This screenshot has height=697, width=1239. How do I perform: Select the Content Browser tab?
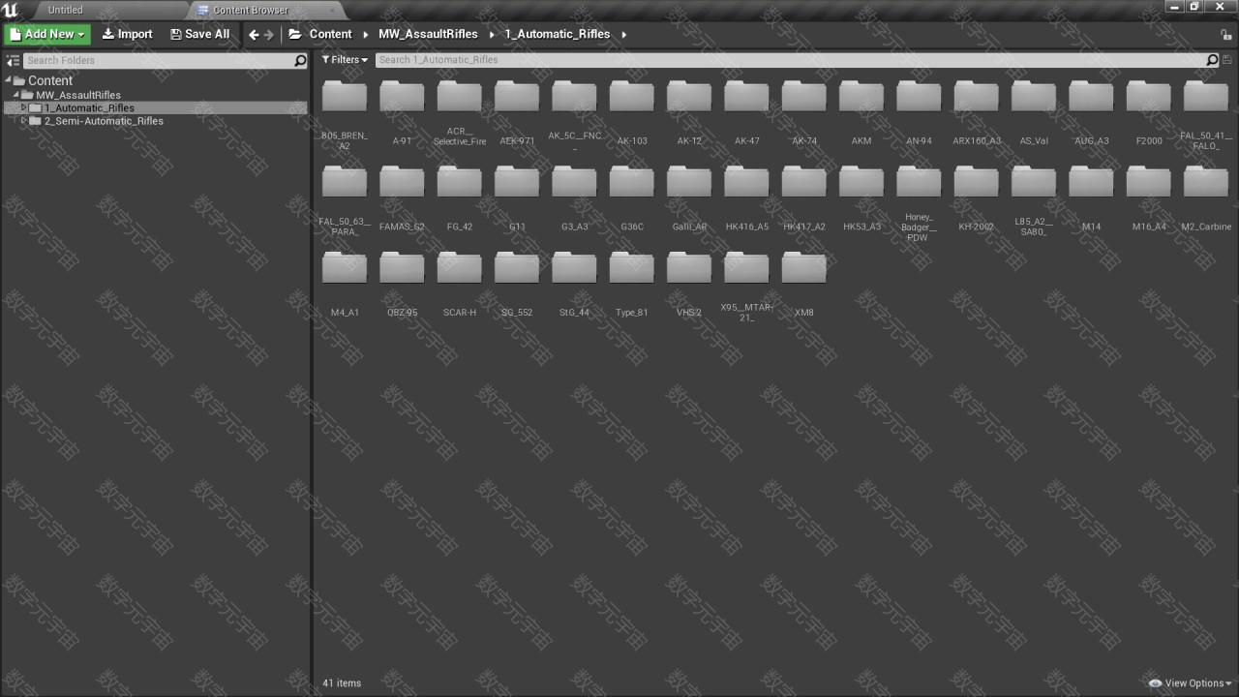(250, 10)
